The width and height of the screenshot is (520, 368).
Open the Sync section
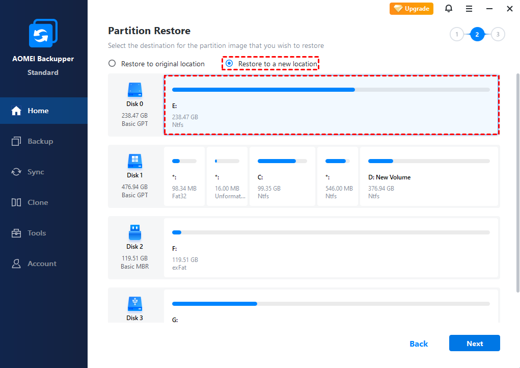(44, 172)
